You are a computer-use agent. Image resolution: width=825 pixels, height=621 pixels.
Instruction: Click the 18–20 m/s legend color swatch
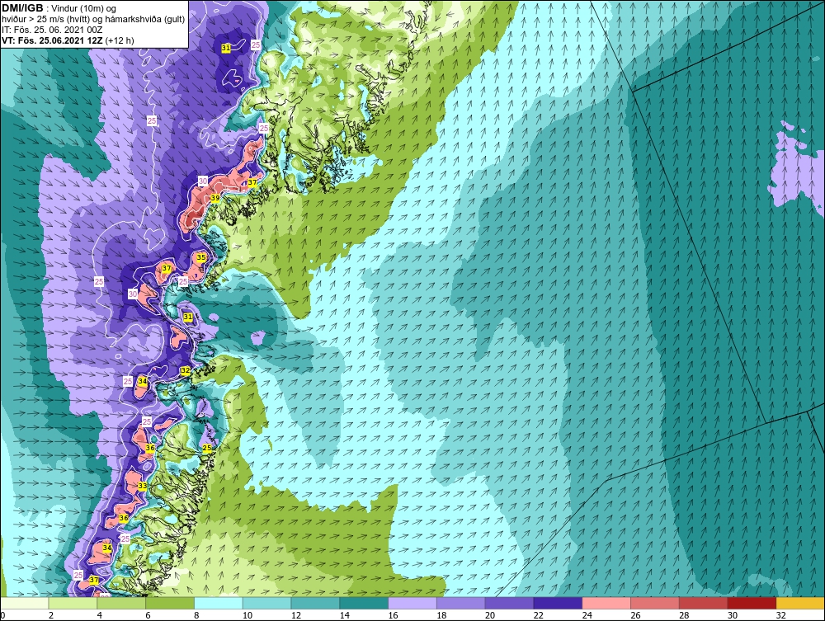pyautogui.click(x=461, y=603)
